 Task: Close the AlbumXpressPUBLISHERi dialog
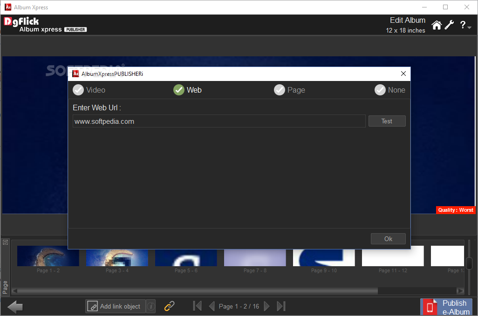(403, 74)
